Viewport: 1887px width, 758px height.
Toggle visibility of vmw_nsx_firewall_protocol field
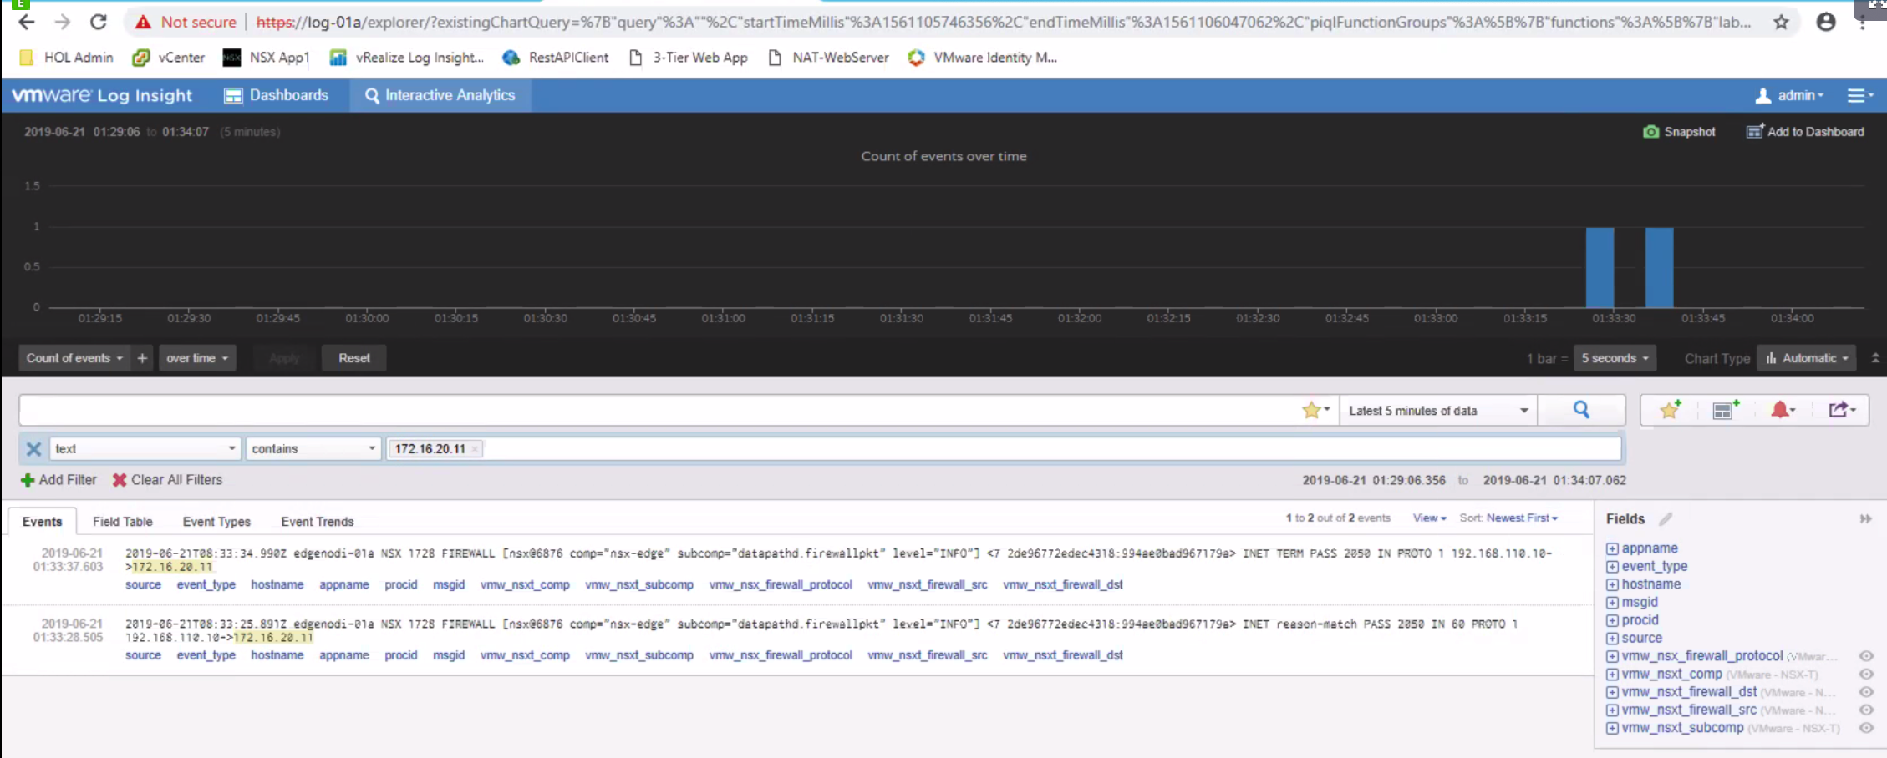[1866, 656]
